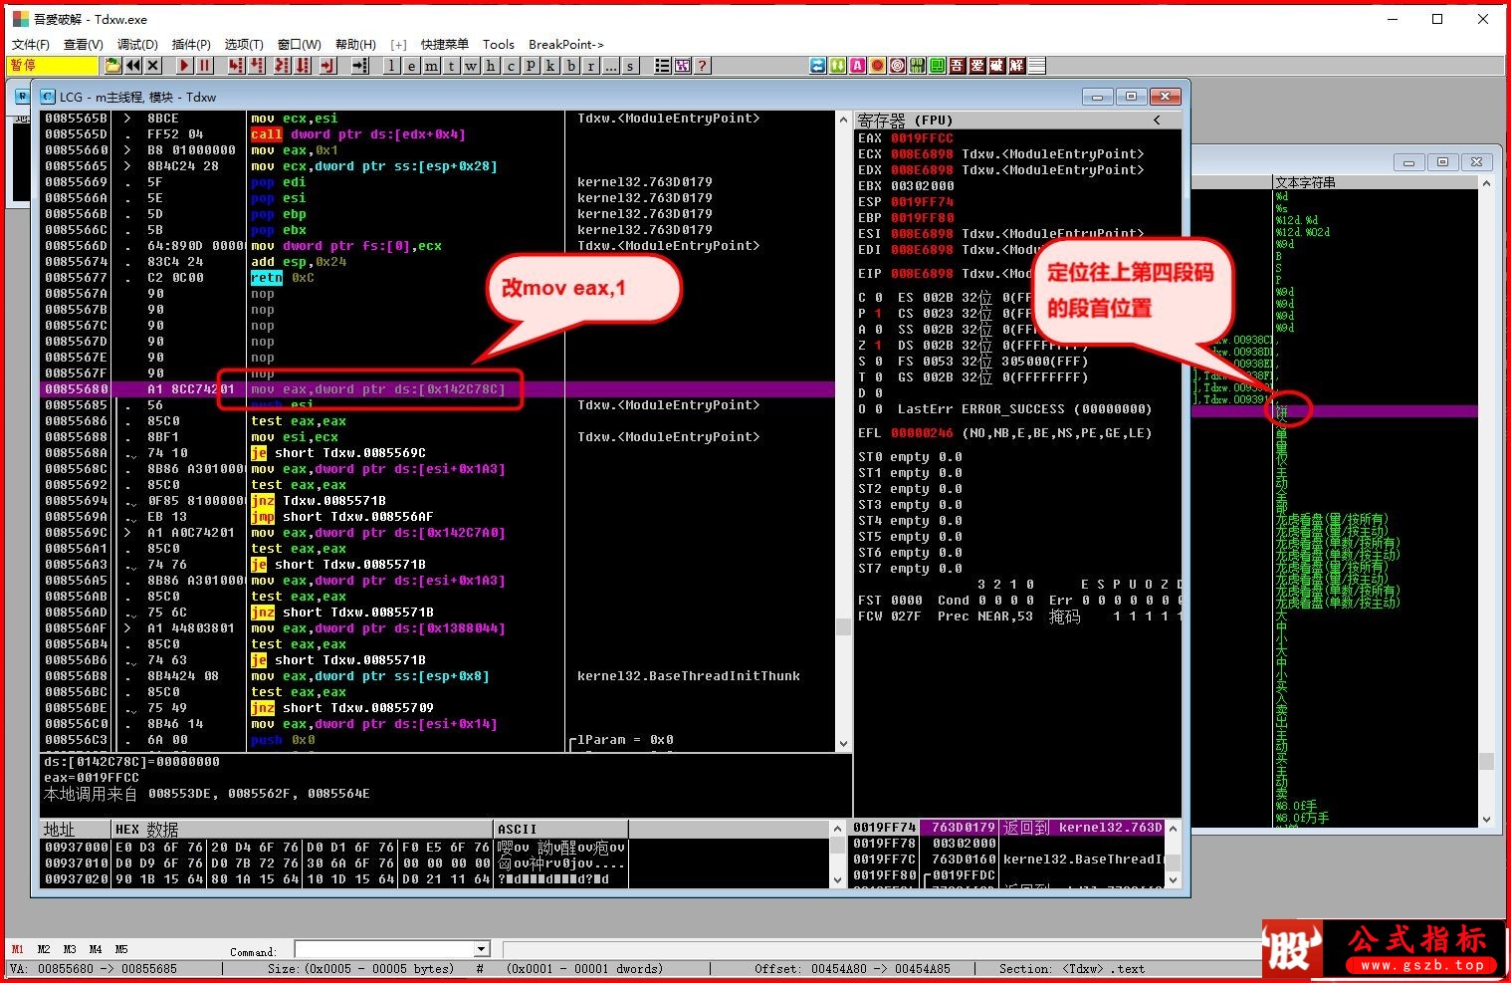1511x983 pixels.
Task: Open the 插件(P) menu
Action: [191, 45]
